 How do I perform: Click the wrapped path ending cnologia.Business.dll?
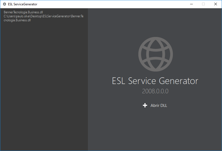click(x=17, y=20)
